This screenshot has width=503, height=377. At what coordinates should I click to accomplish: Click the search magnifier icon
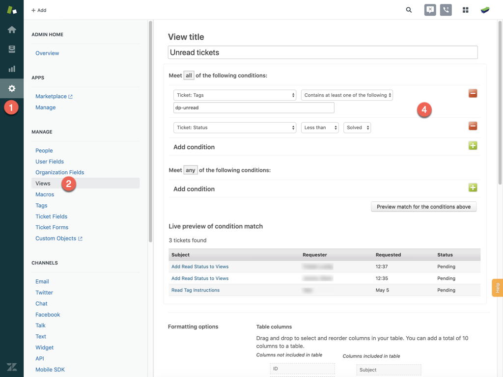[409, 10]
